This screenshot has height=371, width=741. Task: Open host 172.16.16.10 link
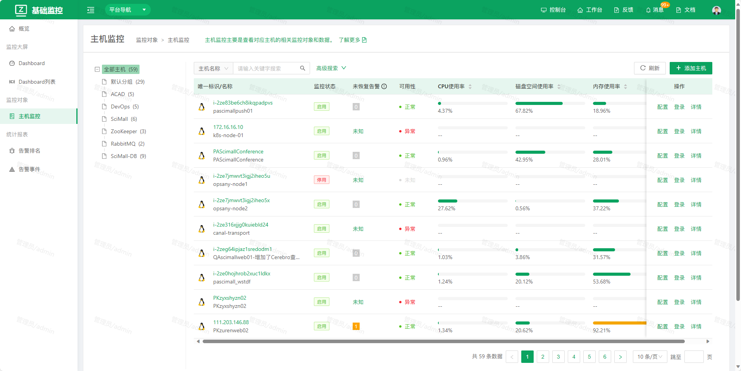click(x=228, y=127)
